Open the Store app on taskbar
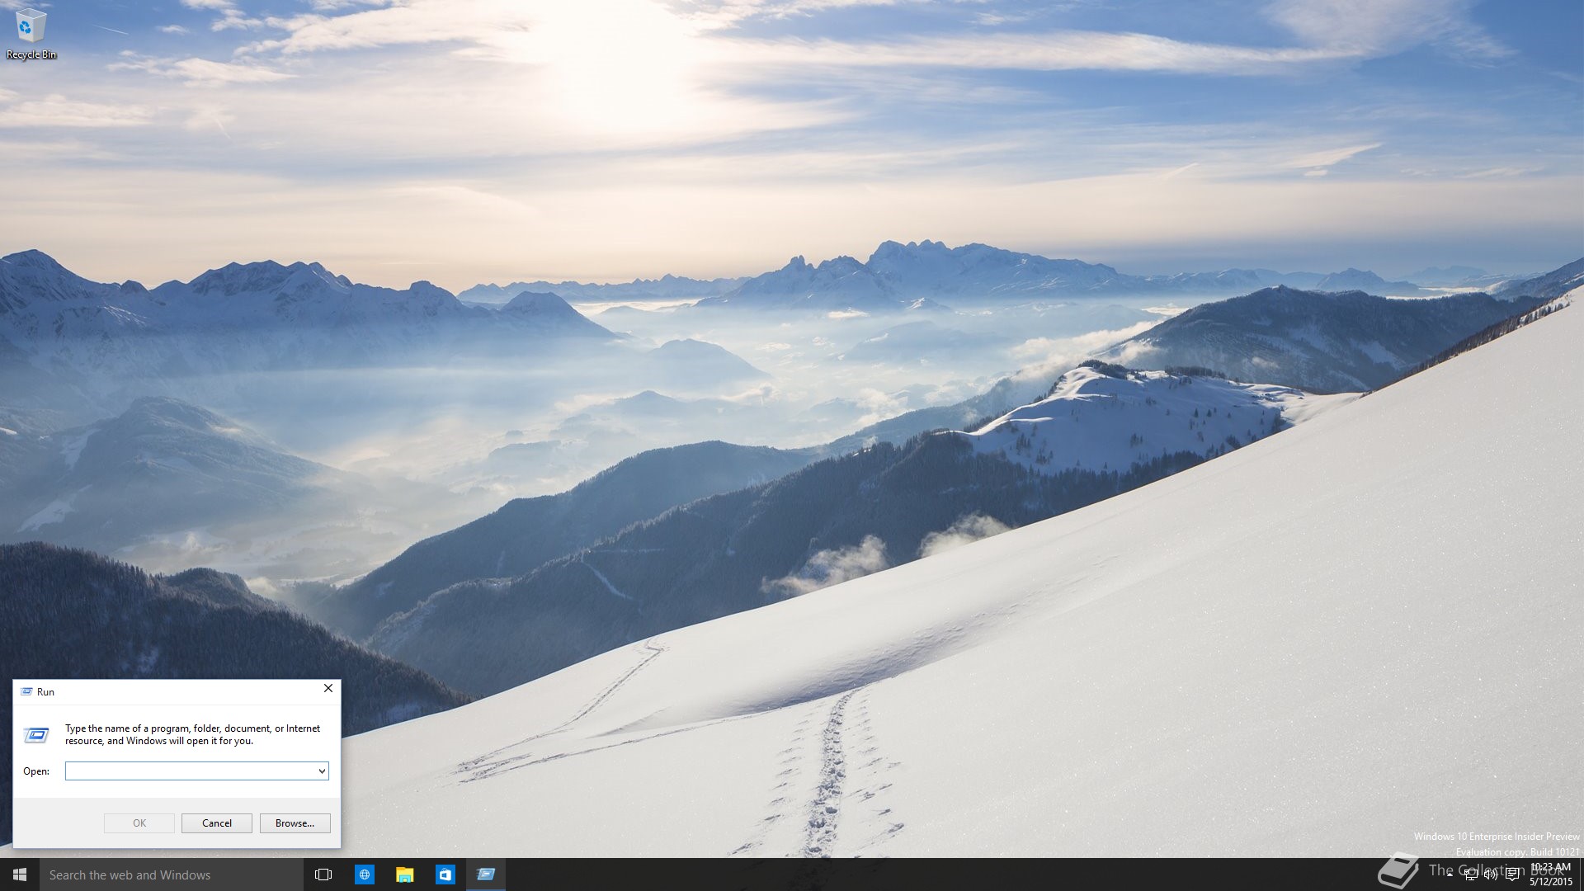 [x=445, y=874]
